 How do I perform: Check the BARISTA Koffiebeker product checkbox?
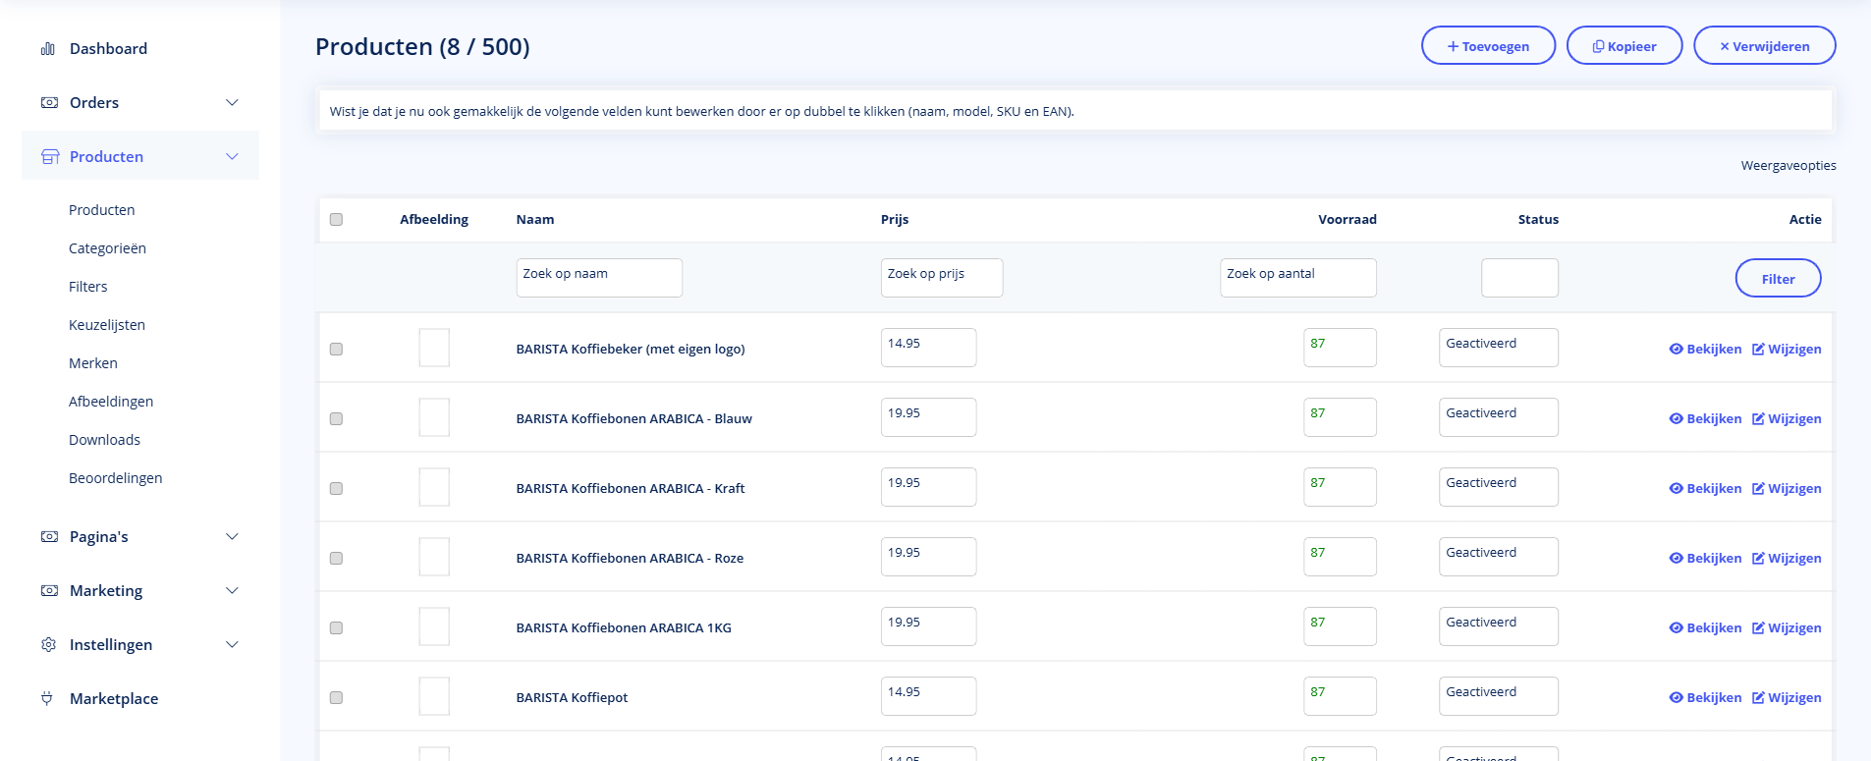tap(337, 350)
